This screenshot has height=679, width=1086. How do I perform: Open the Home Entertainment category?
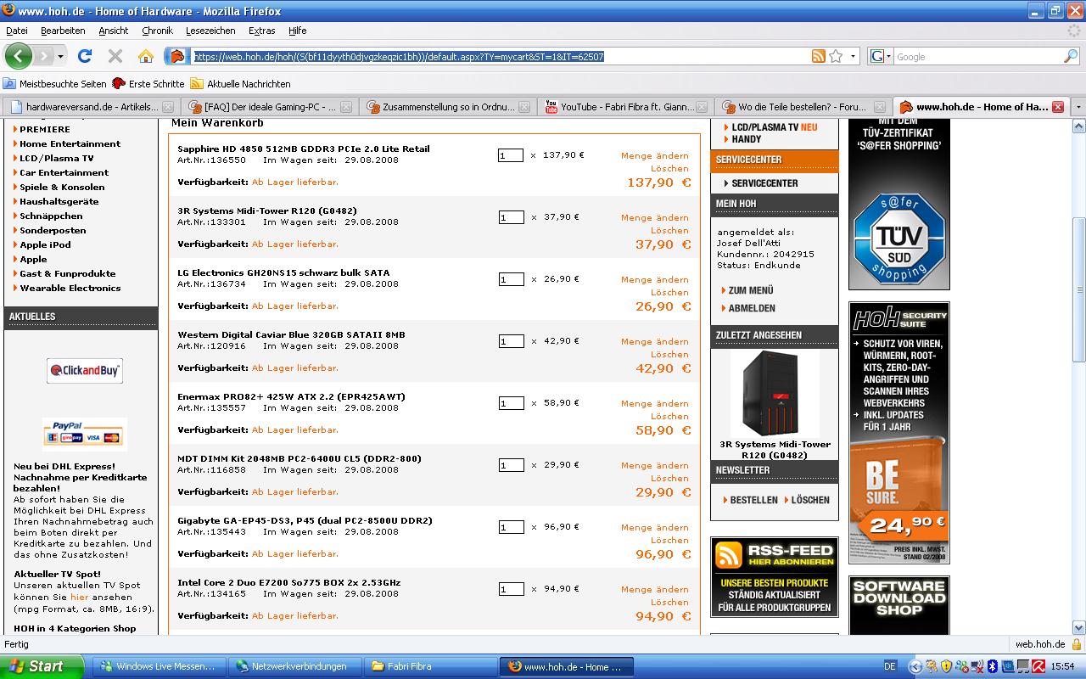tap(70, 143)
